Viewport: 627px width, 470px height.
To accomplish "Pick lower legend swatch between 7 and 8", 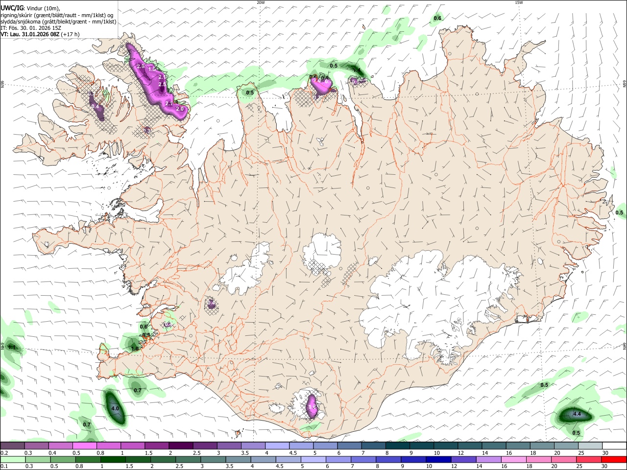I will pyautogui.click(x=362, y=459).
